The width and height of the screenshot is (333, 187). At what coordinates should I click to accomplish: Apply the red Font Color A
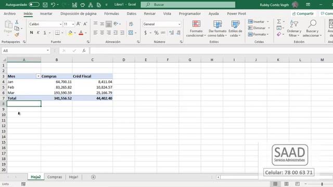click(x=81, y=33)
